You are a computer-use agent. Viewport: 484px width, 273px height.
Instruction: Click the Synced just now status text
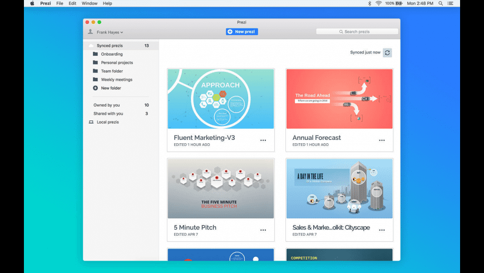coord(365,52)
